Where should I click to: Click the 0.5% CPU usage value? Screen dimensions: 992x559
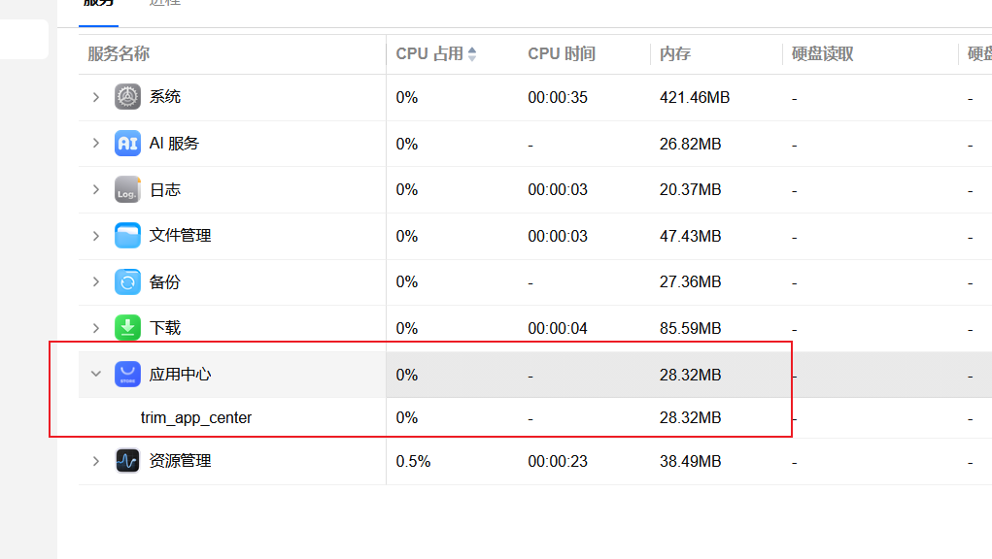tap(413, 461)
